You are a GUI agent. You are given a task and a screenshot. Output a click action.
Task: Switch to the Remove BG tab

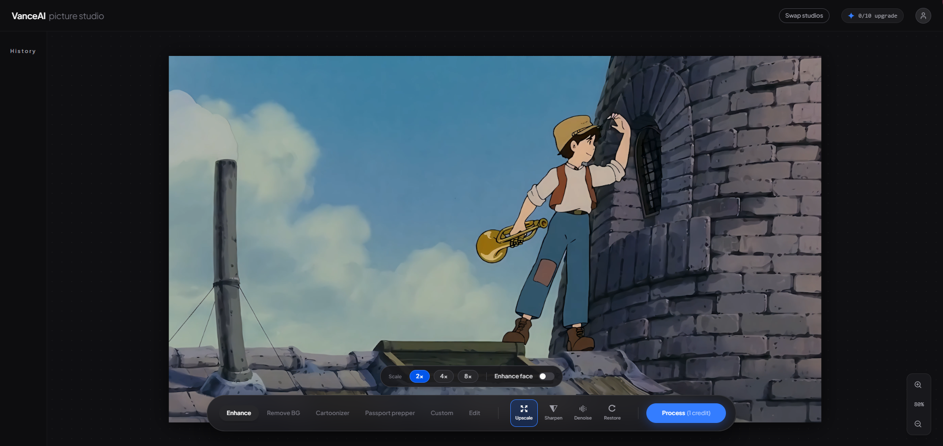(283, 413)
